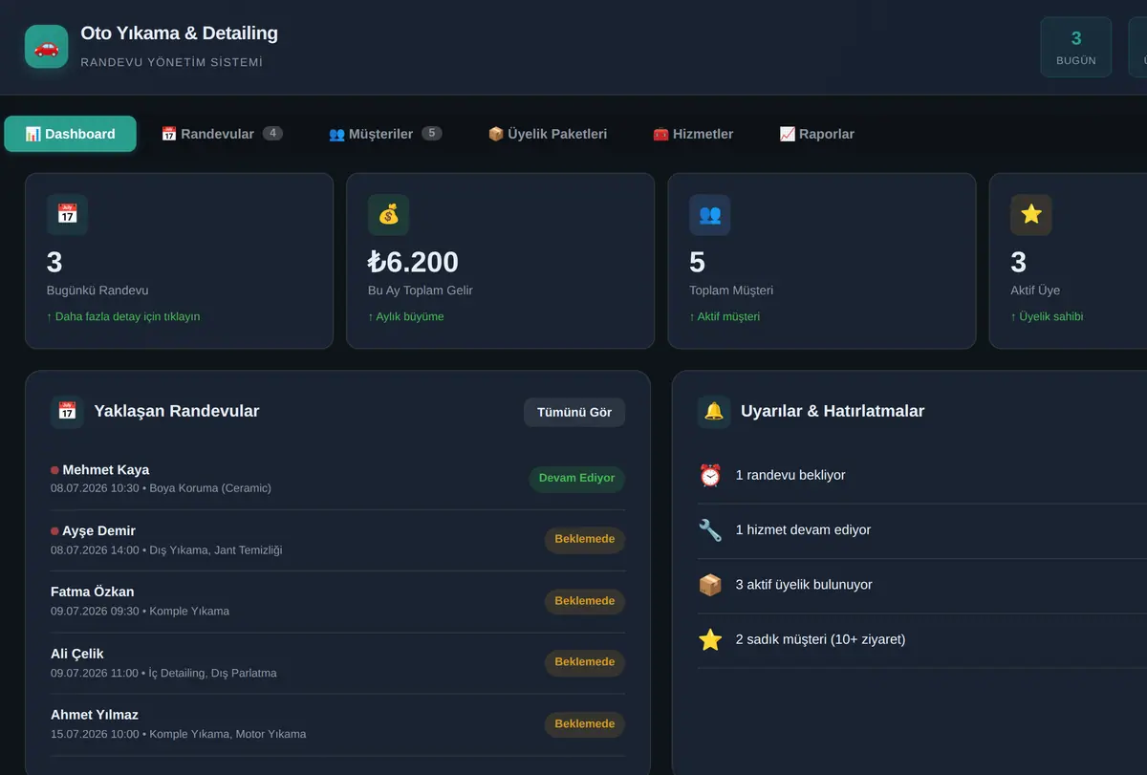Click the car logo icon in header
Viewport: 1147px width, 775px height.
click(46, 47)
